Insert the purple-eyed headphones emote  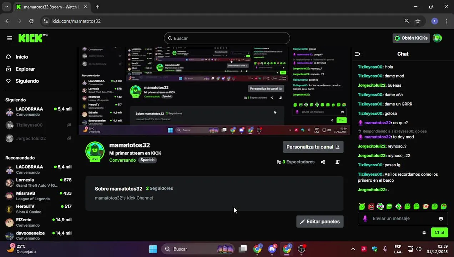[380, 206]
